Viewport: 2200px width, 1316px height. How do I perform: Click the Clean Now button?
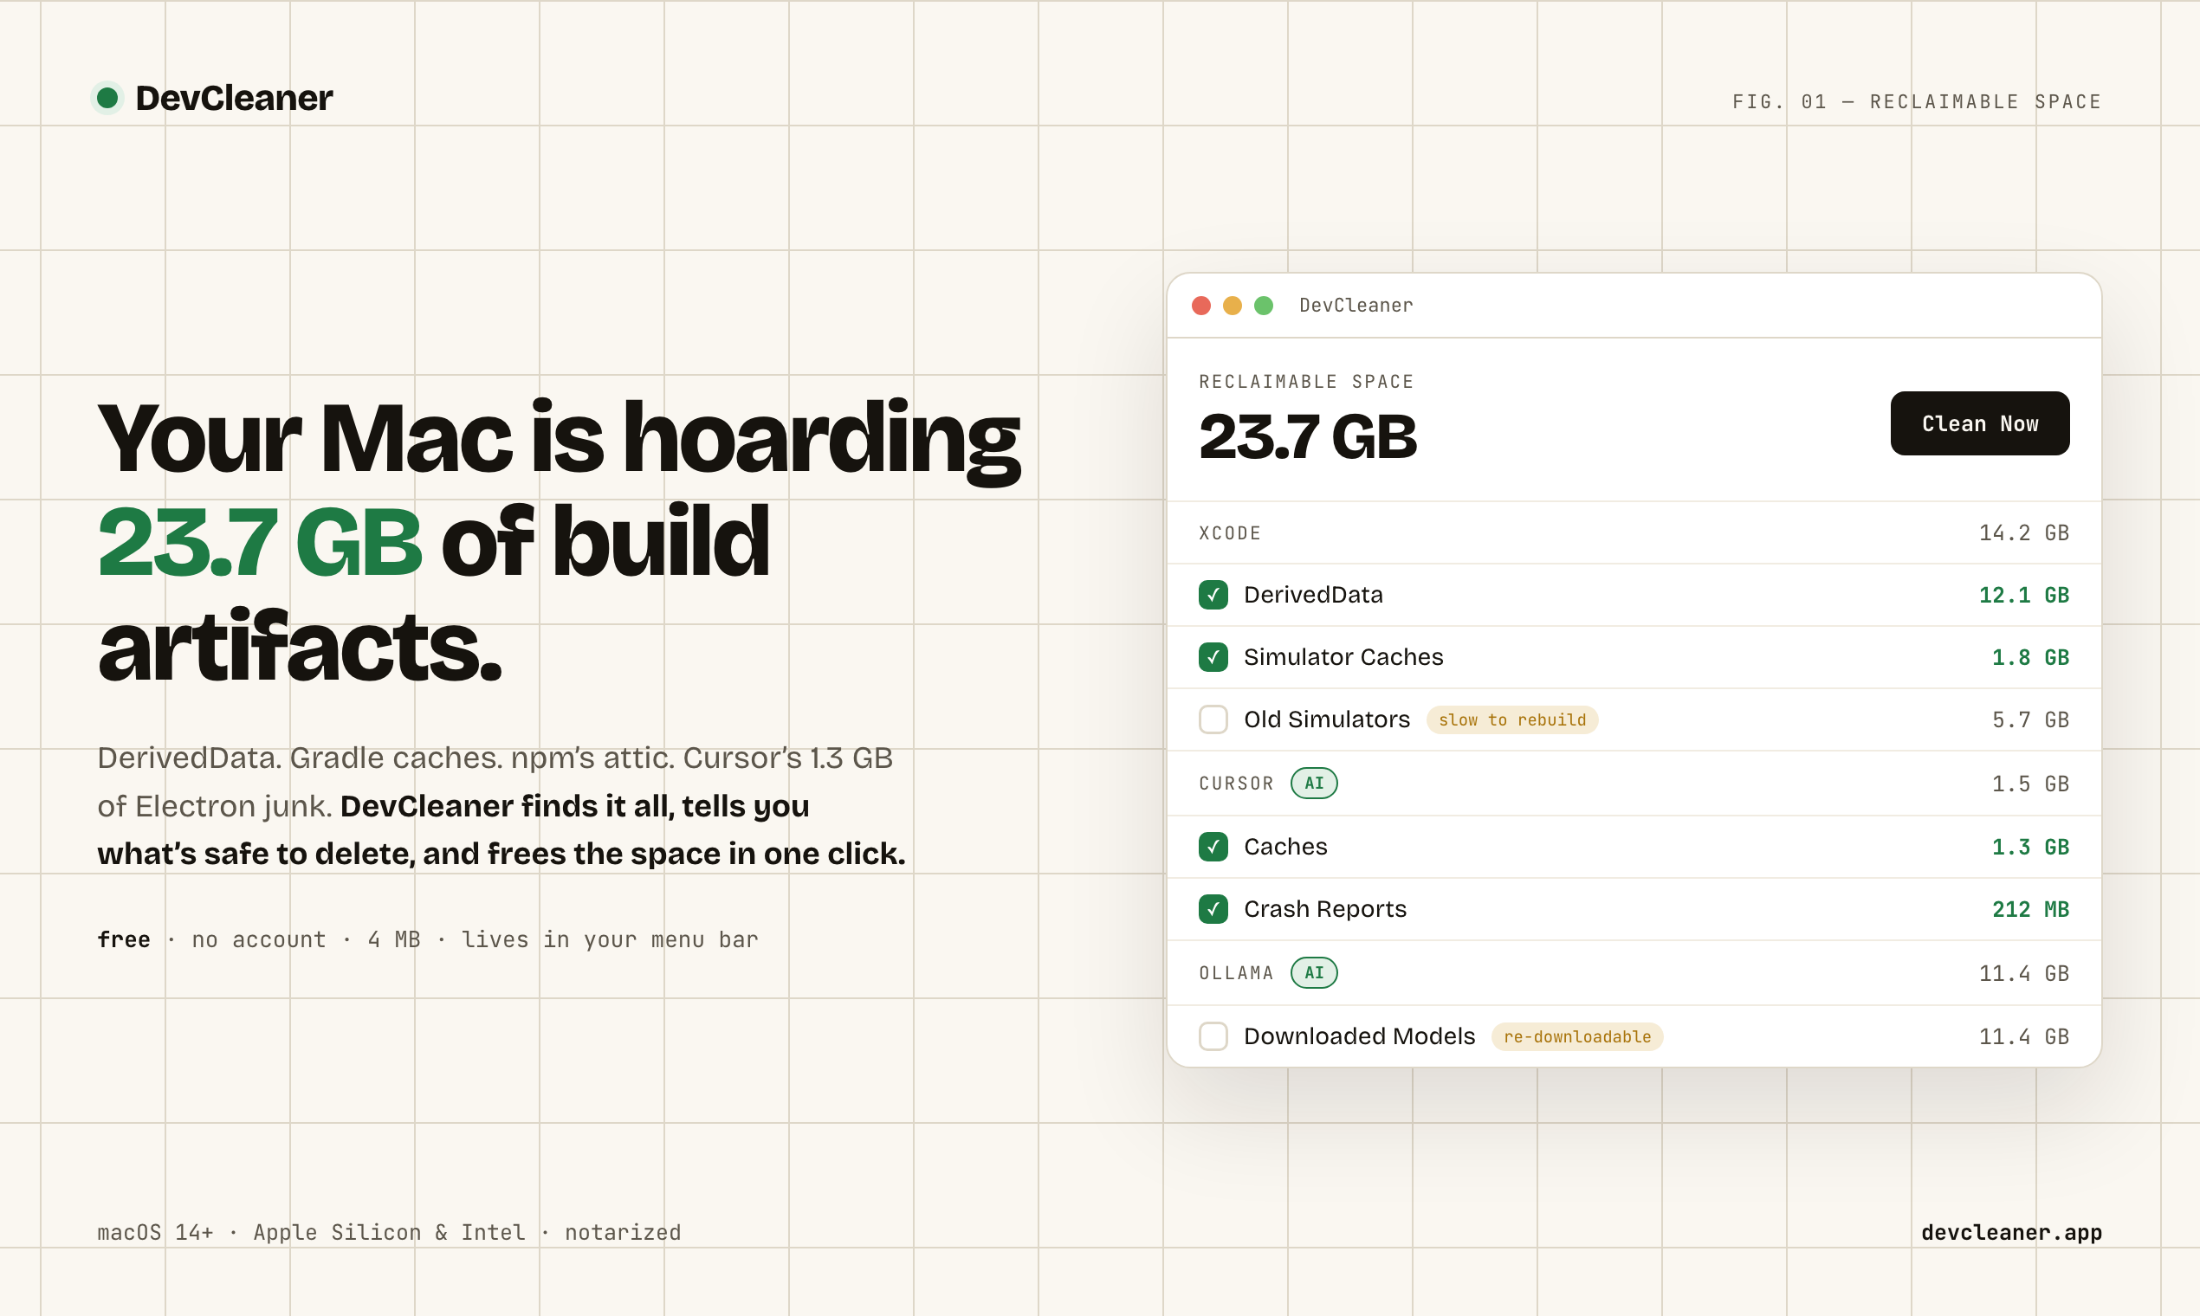1979,423
